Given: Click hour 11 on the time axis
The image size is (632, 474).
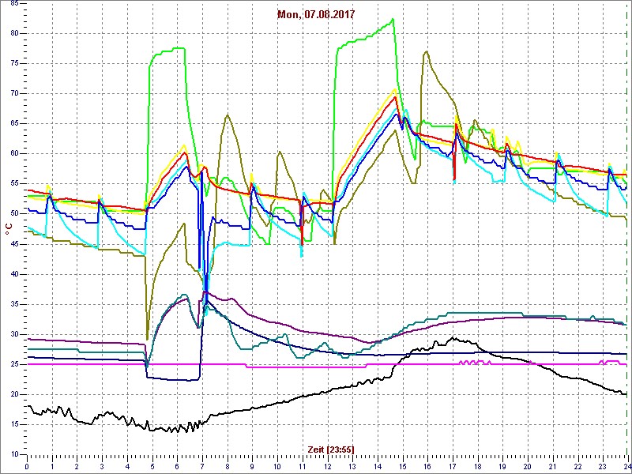Looking at the screenshot, I should [x=302, y=466].
